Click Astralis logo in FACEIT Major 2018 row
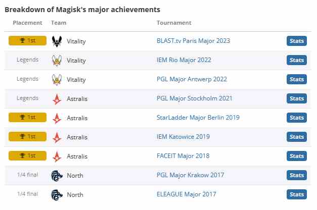317x210 pixels. tap(57, 156)
